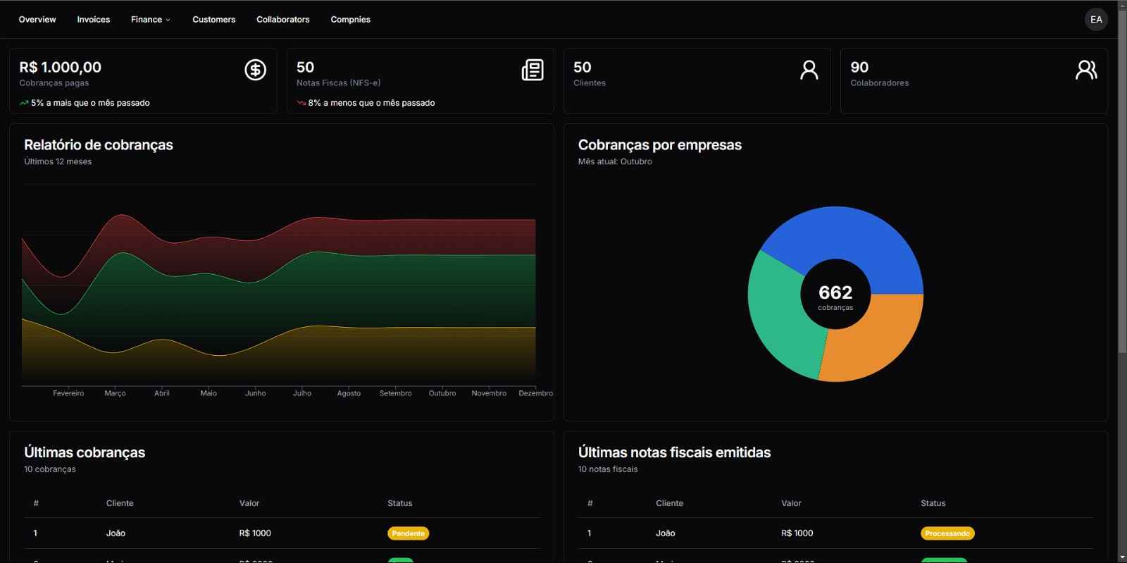Click the Dezembro axis label
1127x563 pixels.
click(x=535, y=393)
